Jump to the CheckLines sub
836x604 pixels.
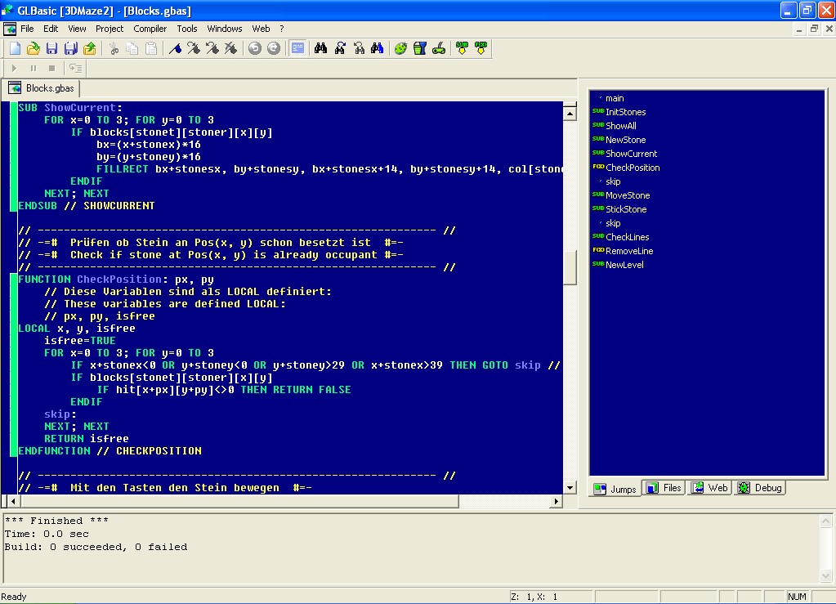(x=627, y=237)
